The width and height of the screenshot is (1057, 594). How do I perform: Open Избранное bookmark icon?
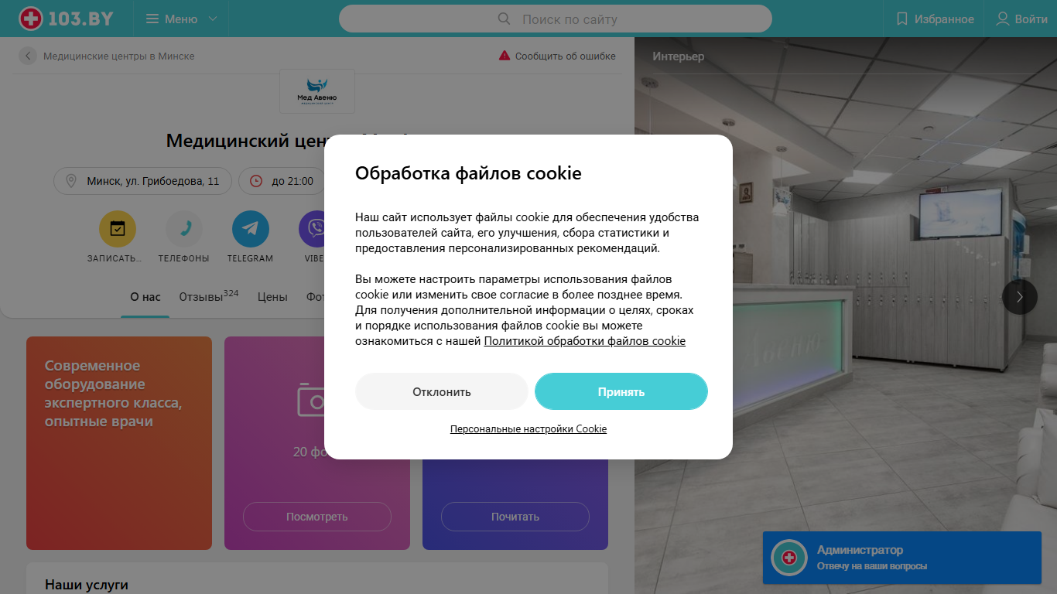(x=901, y=19)
